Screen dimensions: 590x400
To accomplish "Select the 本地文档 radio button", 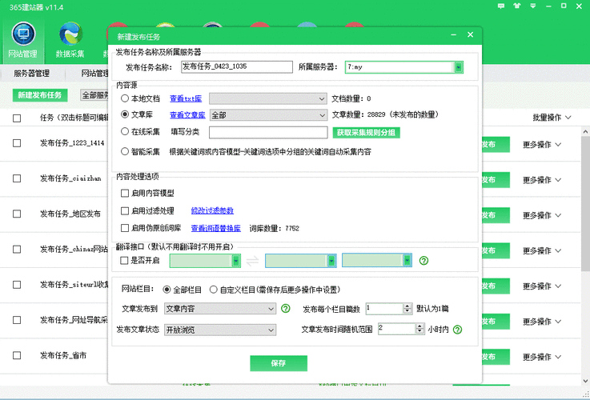I will pyautogui.click(x=125, y=98).
